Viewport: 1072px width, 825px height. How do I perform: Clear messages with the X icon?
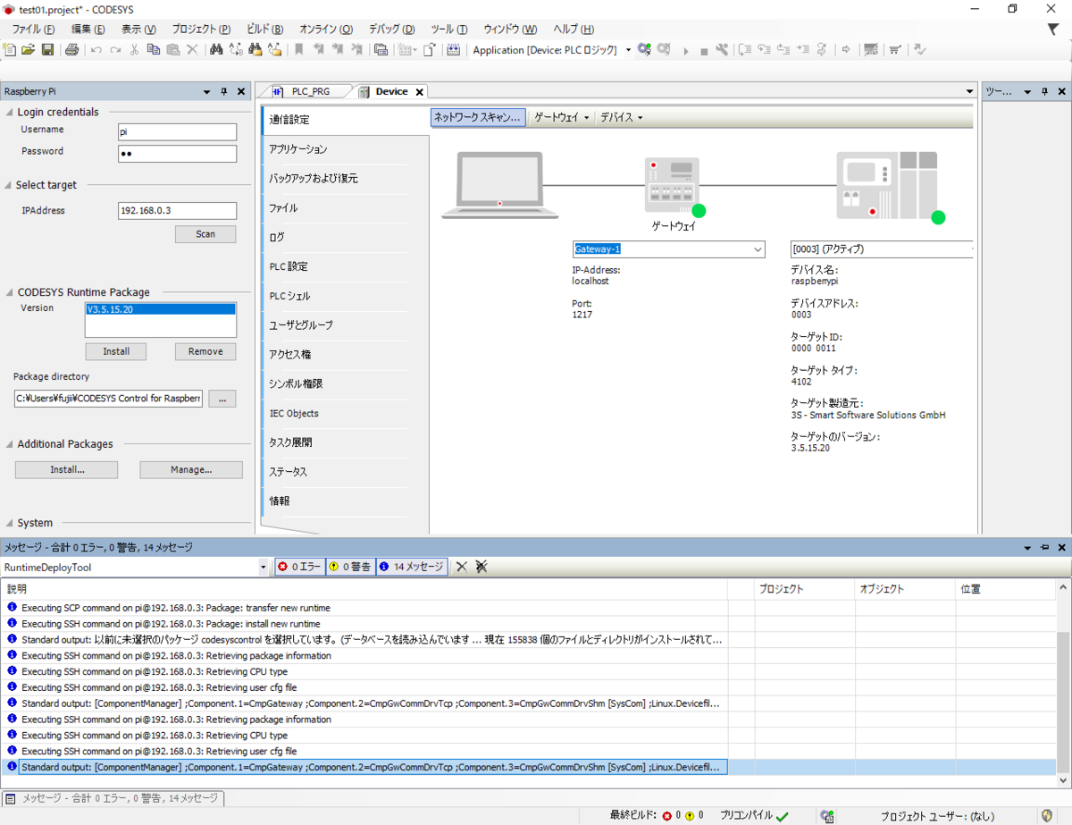point(462,567)
